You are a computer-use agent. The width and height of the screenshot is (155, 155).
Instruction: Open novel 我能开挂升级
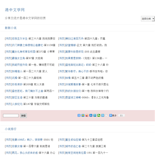point(20,65)
